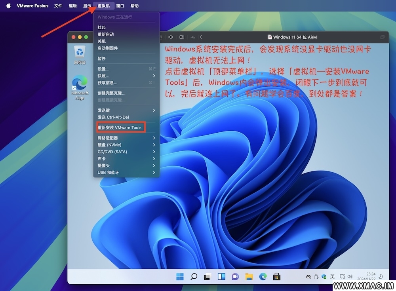Choose 获取信息... menu entry
The height and width of the screenshot is (291, 396).
[x=126, y=83]
